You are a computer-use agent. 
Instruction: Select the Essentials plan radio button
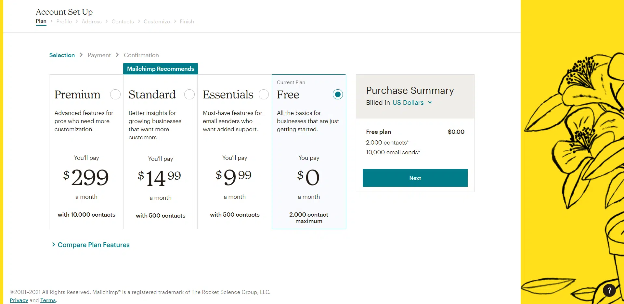pos(264,95)
